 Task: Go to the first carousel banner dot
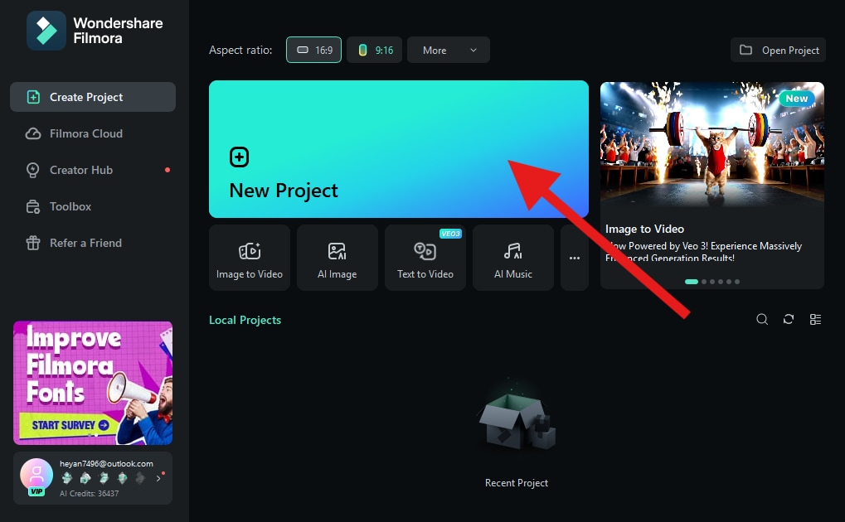[692, 282]
